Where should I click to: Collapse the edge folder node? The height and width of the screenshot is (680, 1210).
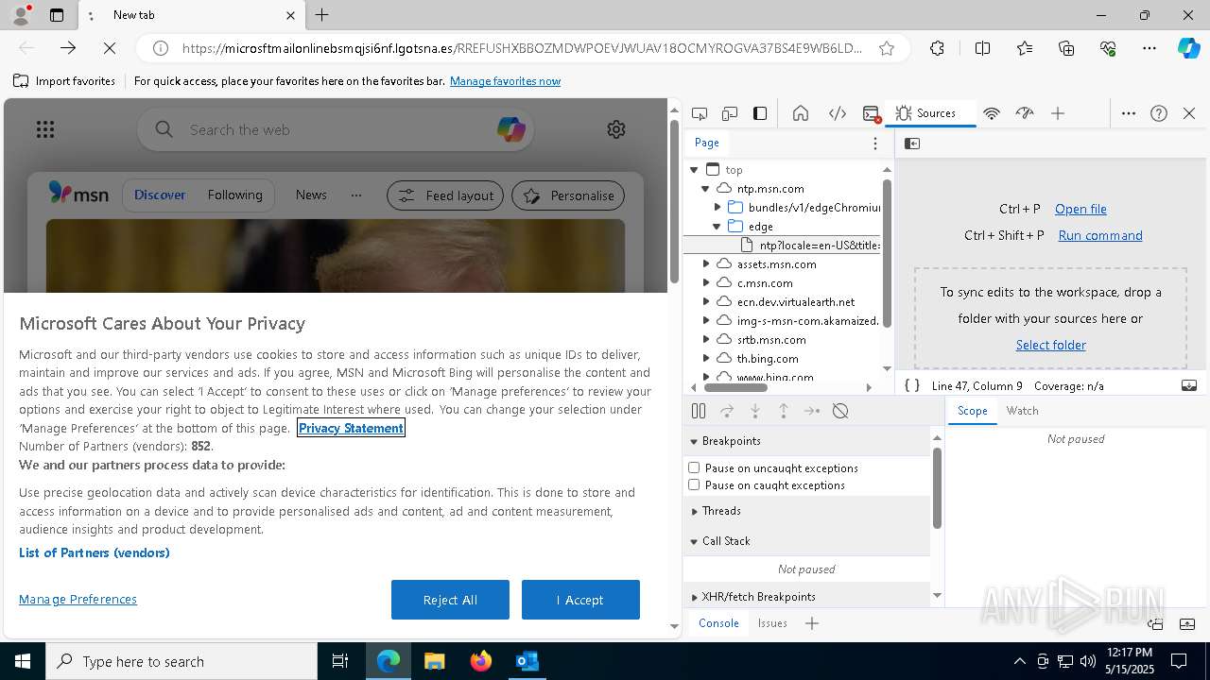point(717,226)
